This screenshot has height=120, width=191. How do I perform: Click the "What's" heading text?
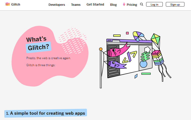(x=36, y=39)
